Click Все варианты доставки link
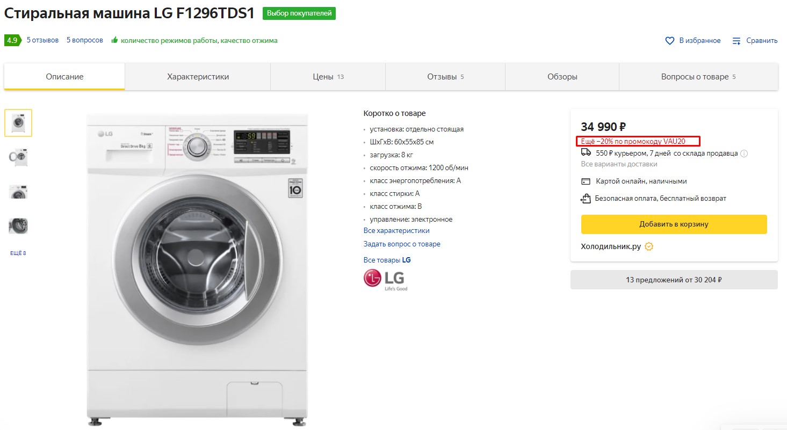 click(619, 164)
